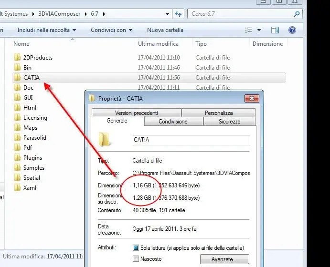Screen dimensions: 330x267
Task: Click the Avanzate... button
Action: point(224,259)
